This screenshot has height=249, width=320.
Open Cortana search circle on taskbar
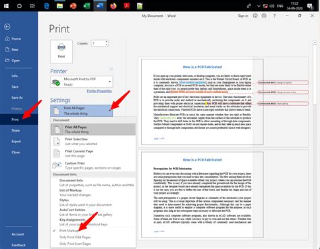[x=20, y=6]
